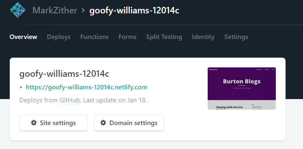This screenshot has height=149, width=303.
Task: Go to the Identity tab
Action: click(203, 37)
